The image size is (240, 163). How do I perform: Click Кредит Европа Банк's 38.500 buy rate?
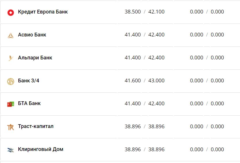(133, 12)
